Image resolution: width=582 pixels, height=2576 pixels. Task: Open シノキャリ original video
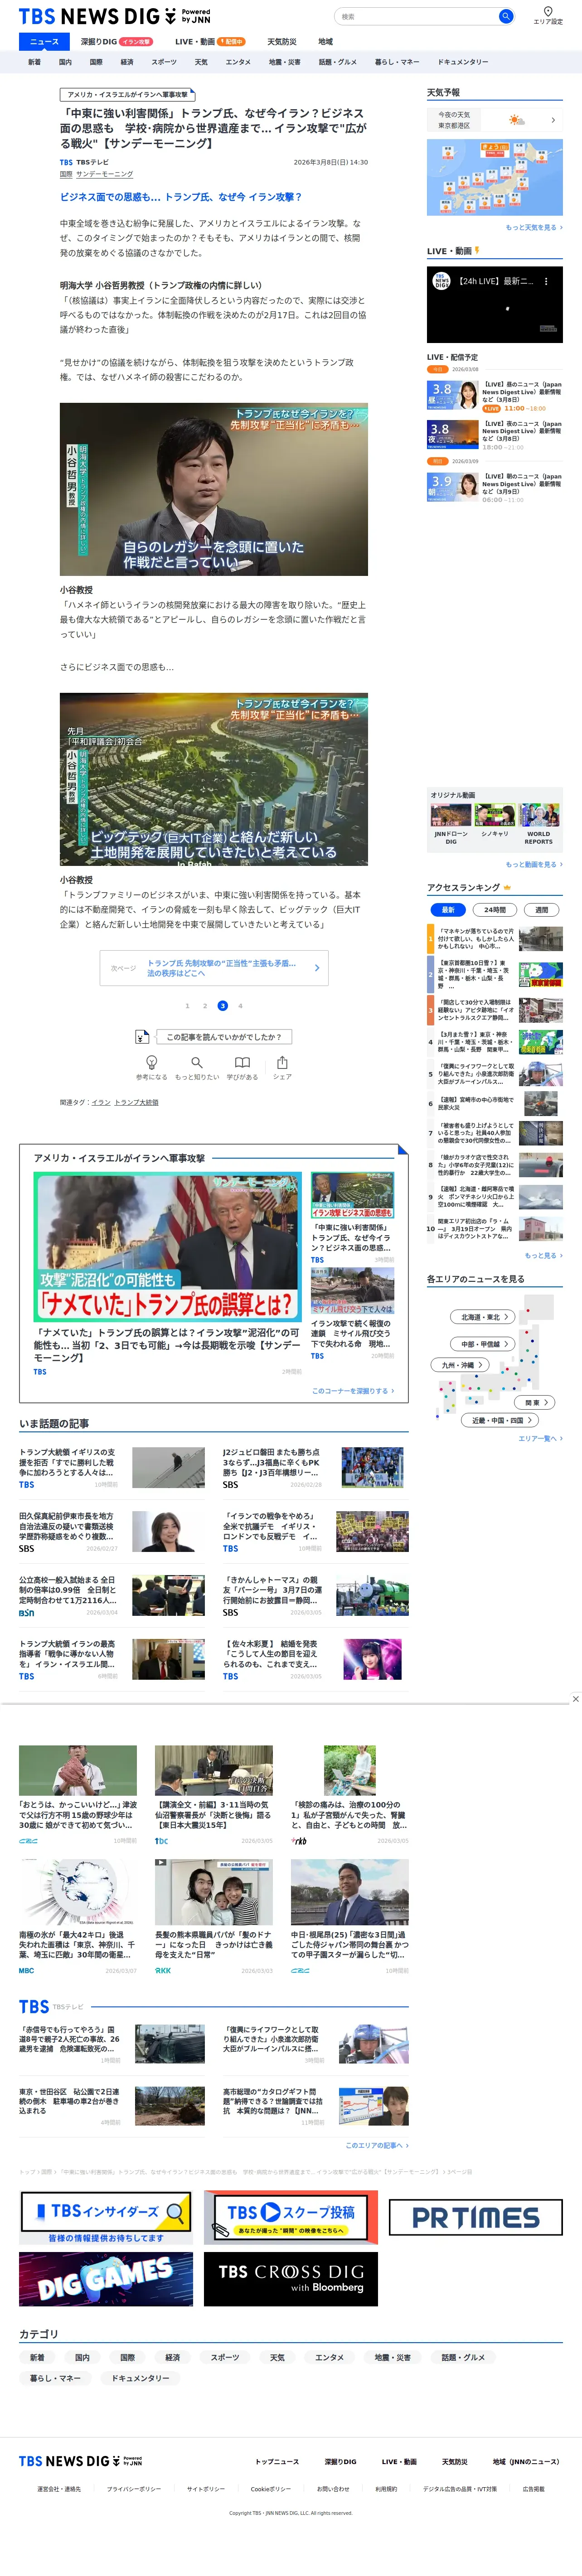[495, 821]
